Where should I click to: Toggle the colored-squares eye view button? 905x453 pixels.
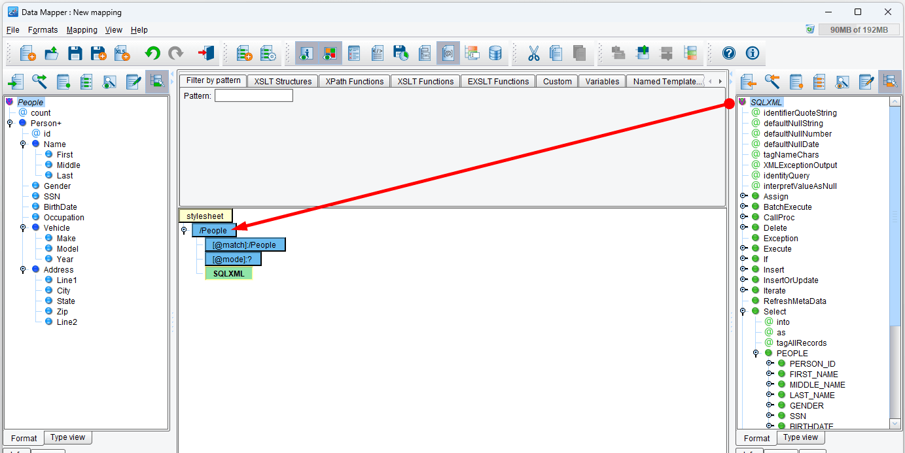[330, 54]
